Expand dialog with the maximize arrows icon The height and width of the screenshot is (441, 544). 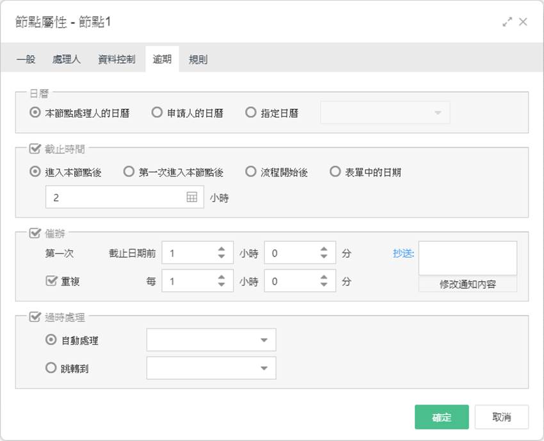coord(507,22)
